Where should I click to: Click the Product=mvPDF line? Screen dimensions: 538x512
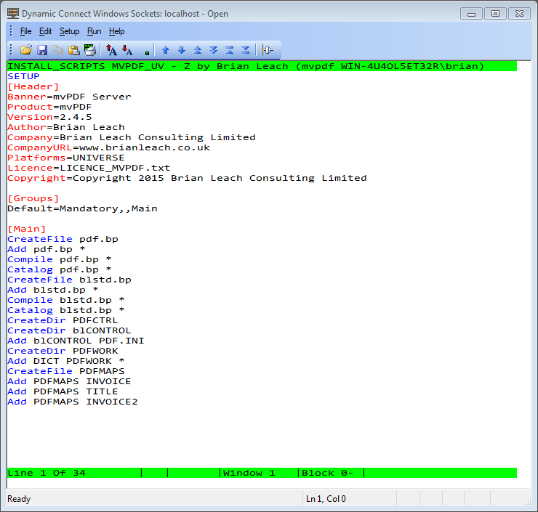click(x=49, y=107)
